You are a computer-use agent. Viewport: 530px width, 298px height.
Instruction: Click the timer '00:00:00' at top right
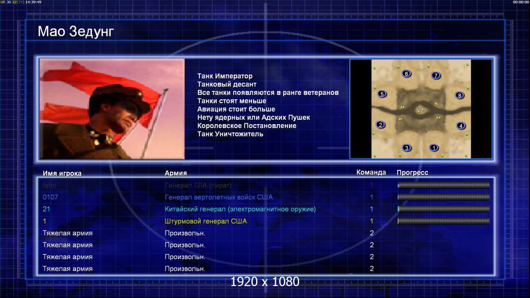coord(521,2)
